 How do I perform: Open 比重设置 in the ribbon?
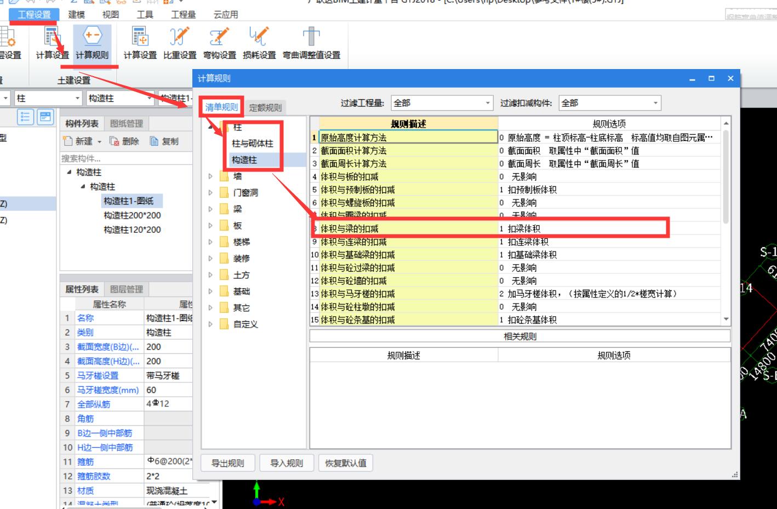pos(180,43)
